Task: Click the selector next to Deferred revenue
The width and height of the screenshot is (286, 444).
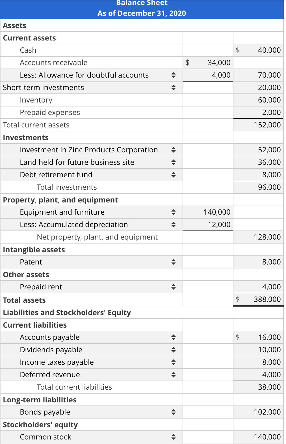Action: click(x=173, y=374)
